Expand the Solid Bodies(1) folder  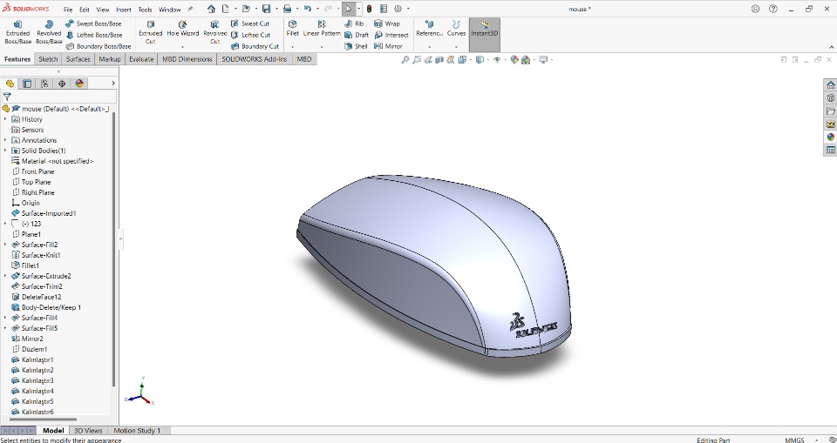point(5,151)
